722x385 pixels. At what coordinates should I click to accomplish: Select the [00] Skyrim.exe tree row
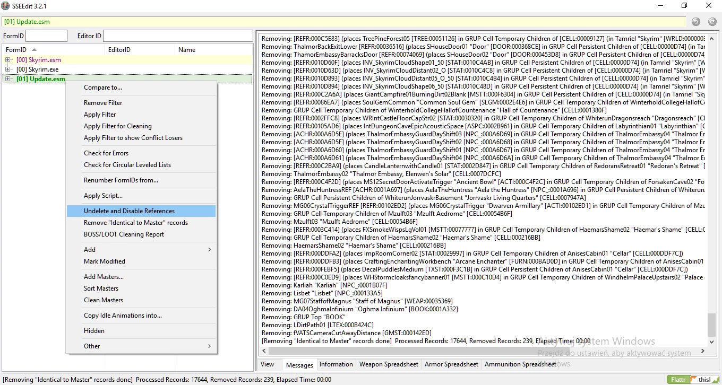[127, 69]
